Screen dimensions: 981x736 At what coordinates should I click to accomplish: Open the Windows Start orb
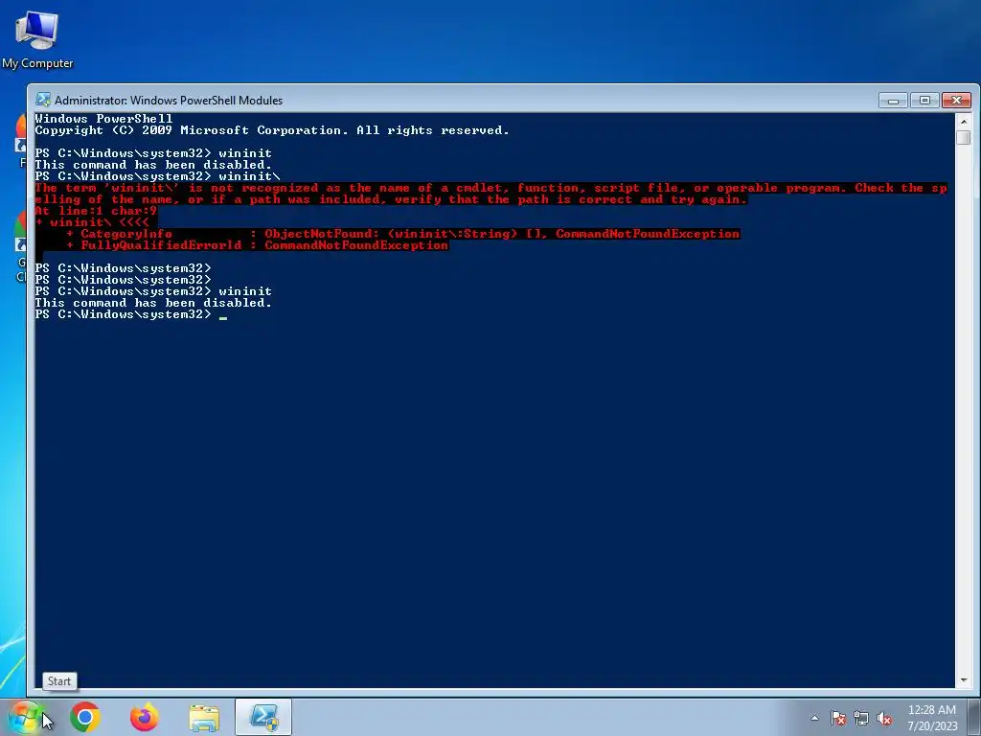(25, 717)
